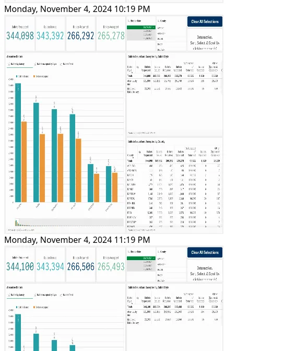The height and width of the screenshot is (351, 284).
Task: Click the second teal bar in 10:19 PM chart
Action: click(36, 153)
